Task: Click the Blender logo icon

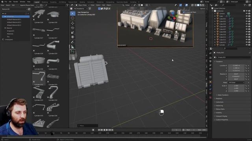Action: (2, 2)
